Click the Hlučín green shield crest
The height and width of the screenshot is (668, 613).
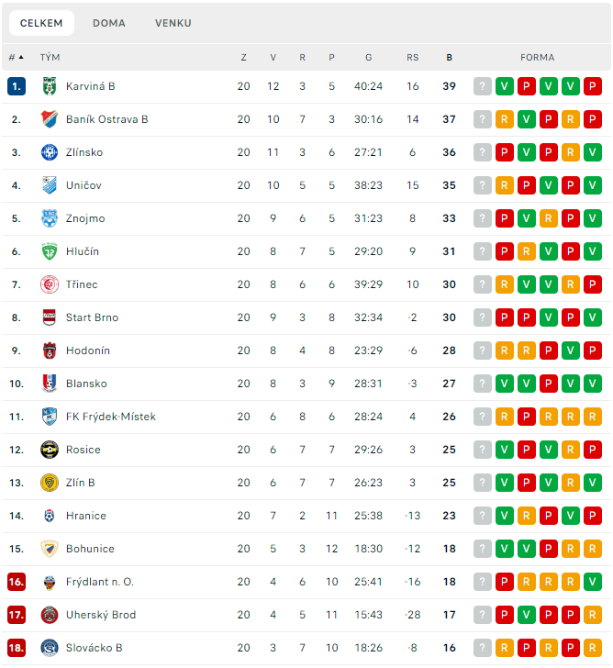pyautogui.click(x=50, y=251)
